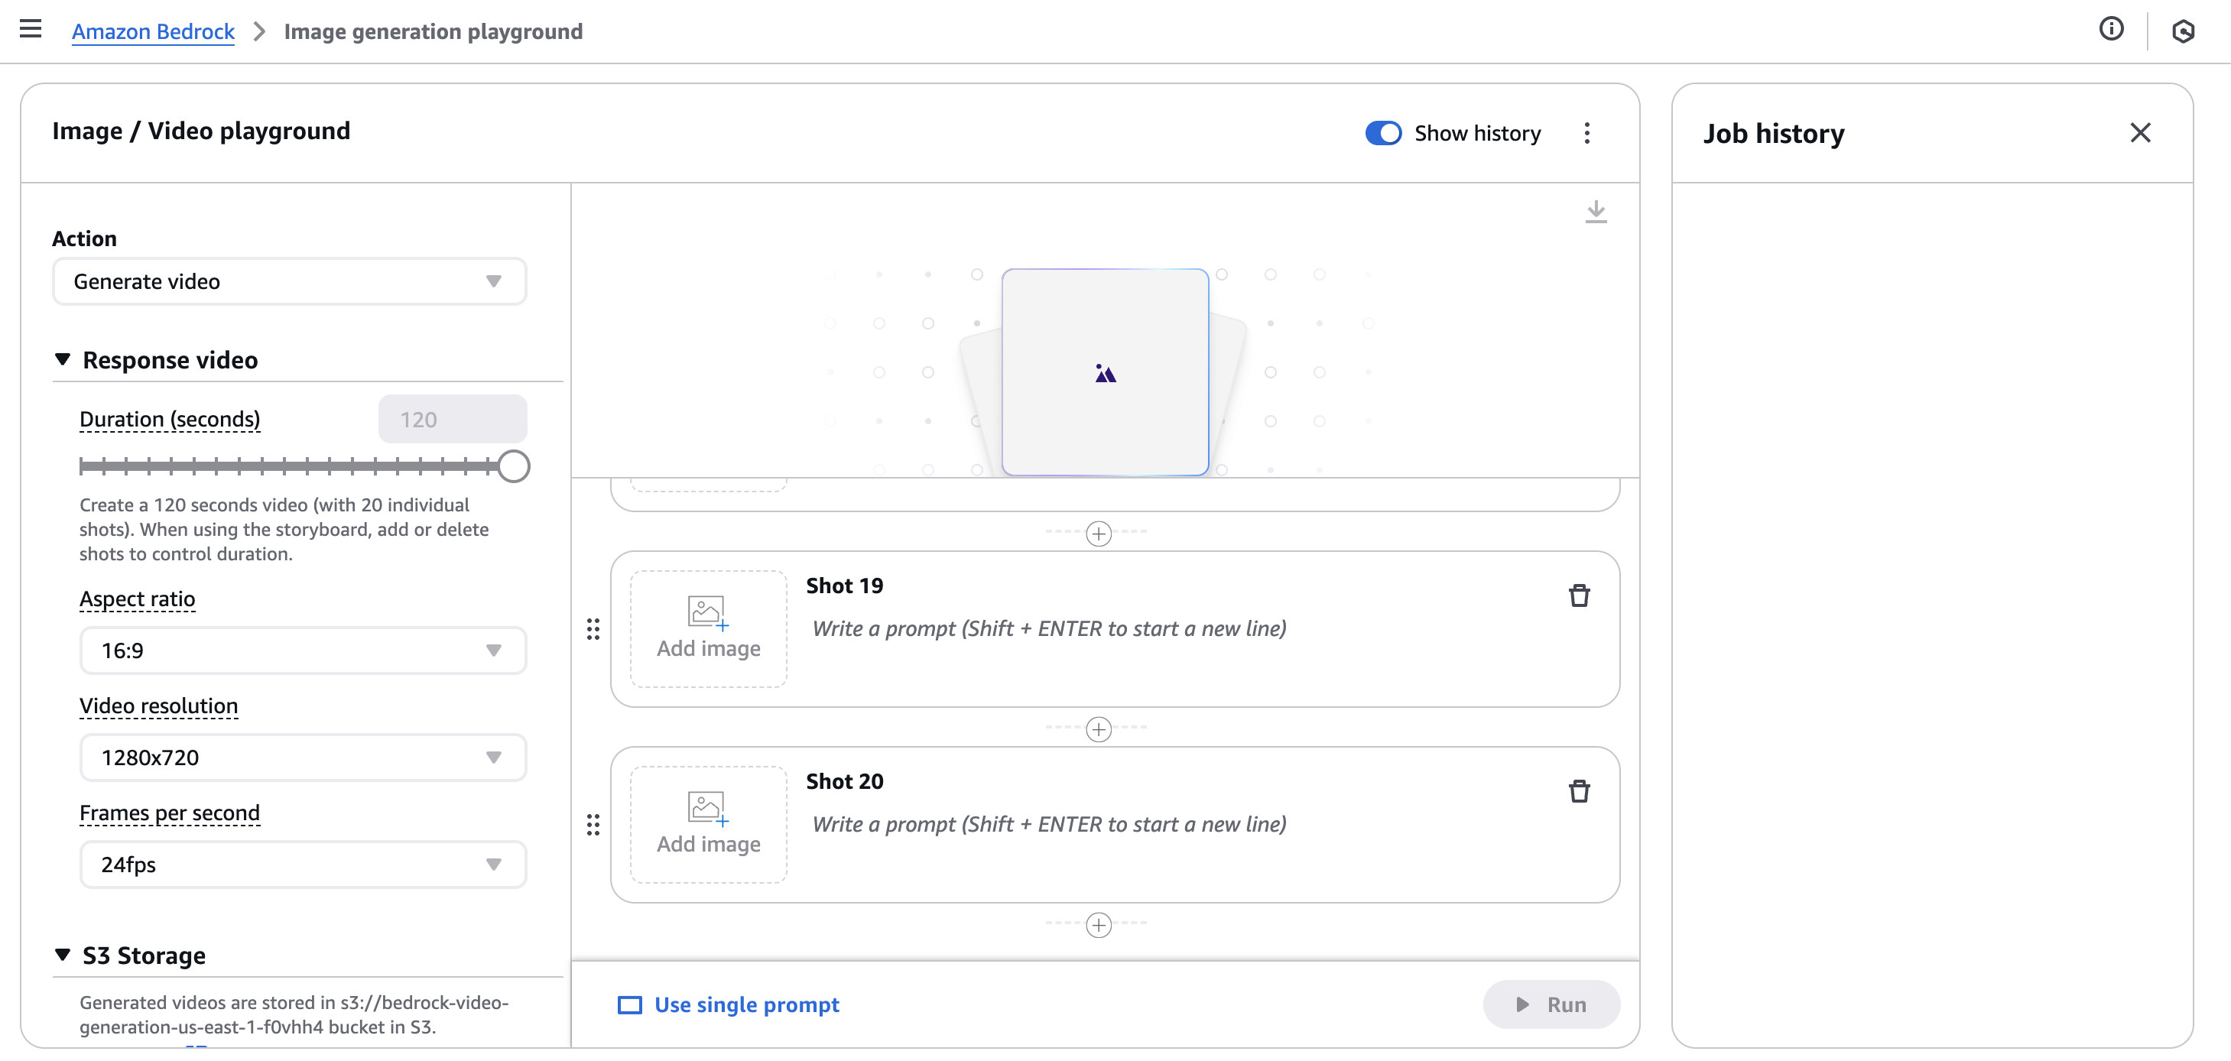2231x1061 pixels.
Task: Delete Shot 20 with the trash icon
Action: (x=1579, y=792)
